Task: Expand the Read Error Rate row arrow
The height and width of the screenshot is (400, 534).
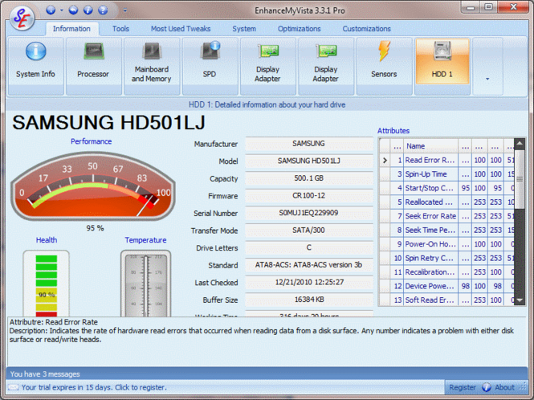Action: tap(385, 160)
